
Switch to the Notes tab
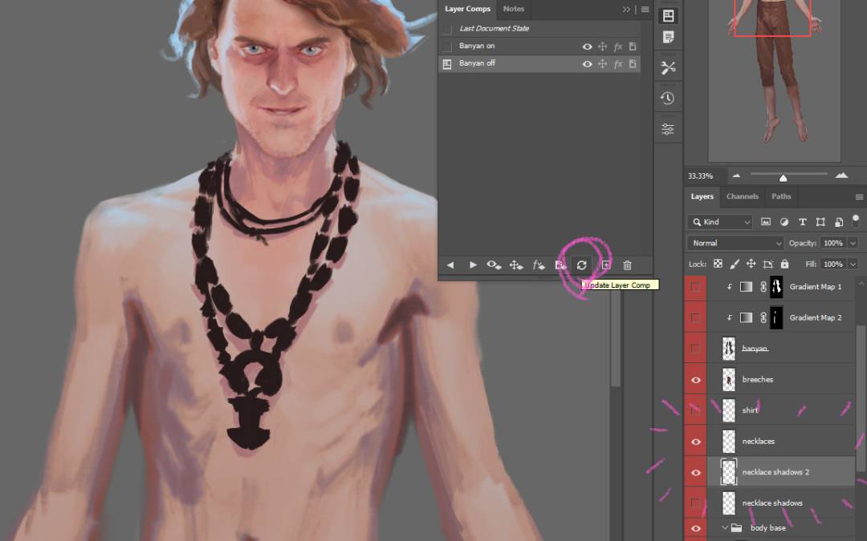coord(513,9)
